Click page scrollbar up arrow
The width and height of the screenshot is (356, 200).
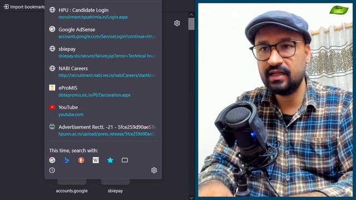tap(191, 15)
